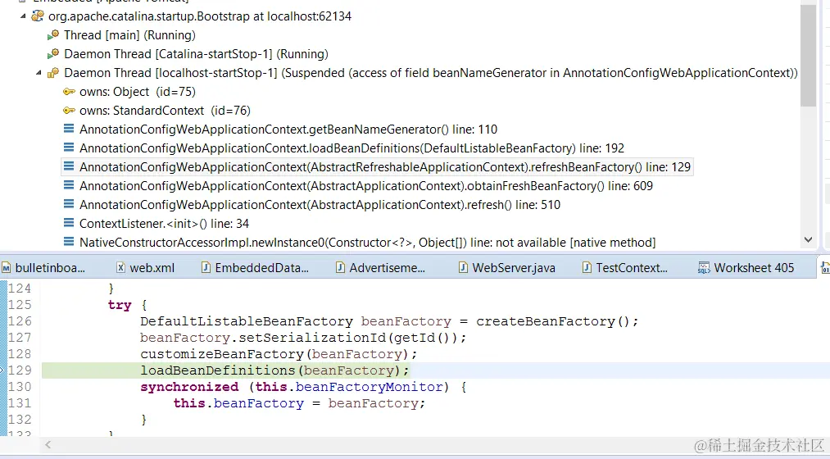Click beanFactoryMonitor on line 130
This screenshot has height=459, width=830.
coord(369,387)
